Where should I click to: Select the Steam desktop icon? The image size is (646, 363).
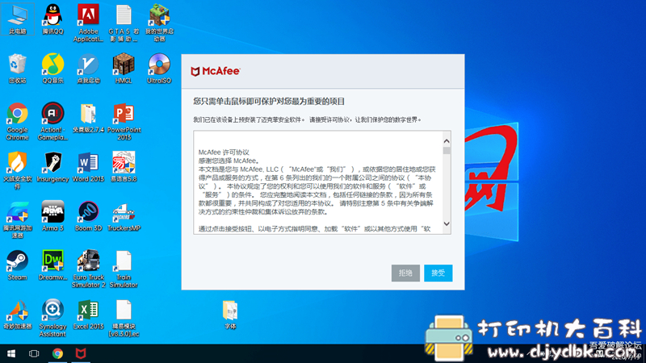(x=17, y=265)
